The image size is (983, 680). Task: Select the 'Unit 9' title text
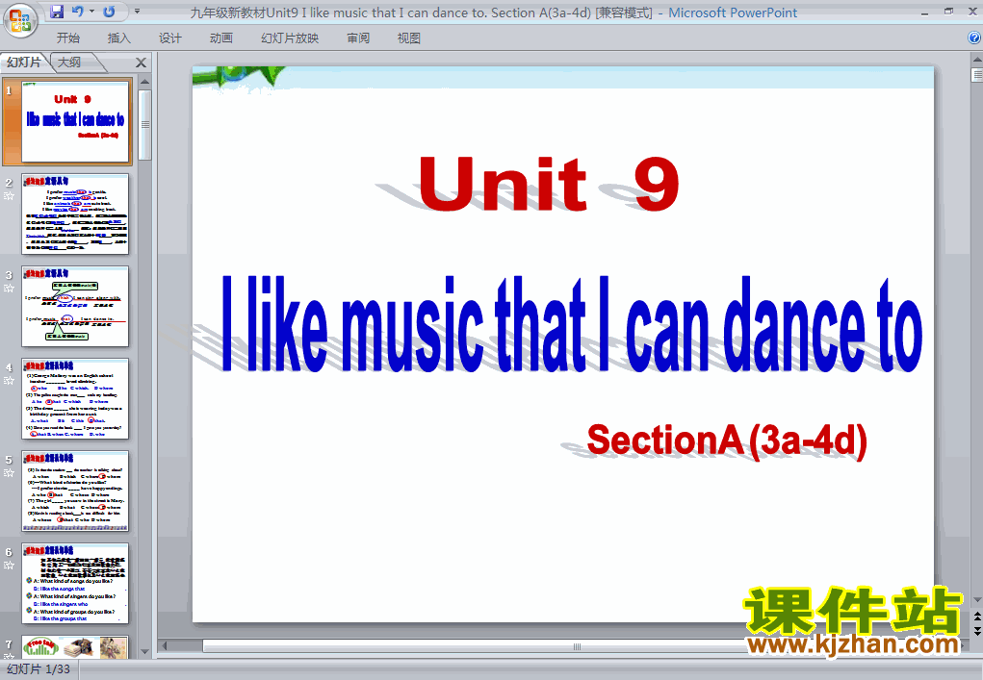coord(549,183)
